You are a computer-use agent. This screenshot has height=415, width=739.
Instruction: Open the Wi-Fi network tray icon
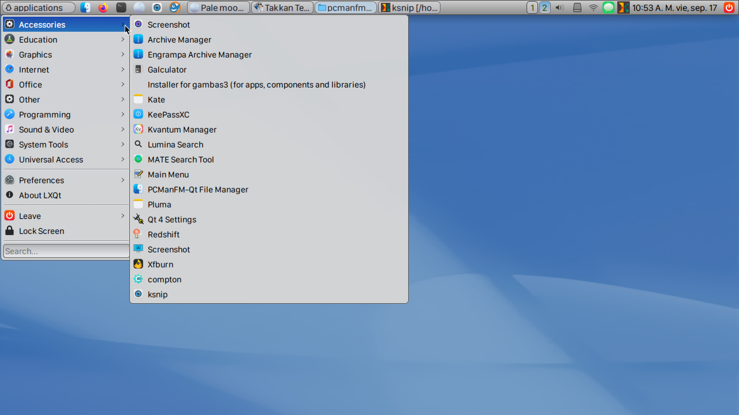pyautogui.click(x=594, y=7)
